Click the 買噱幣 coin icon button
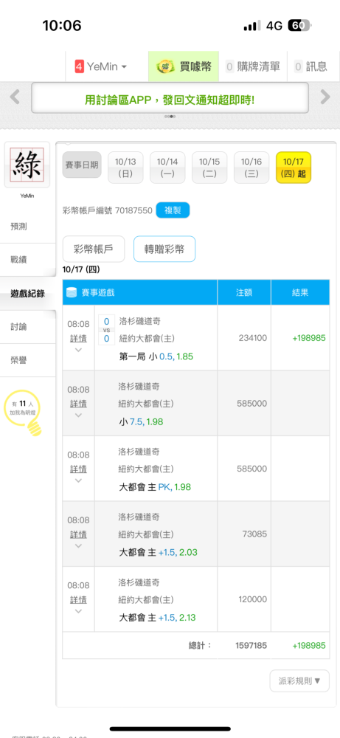The width and height of the screenshot is (340, 738). (x=164, y=67)
